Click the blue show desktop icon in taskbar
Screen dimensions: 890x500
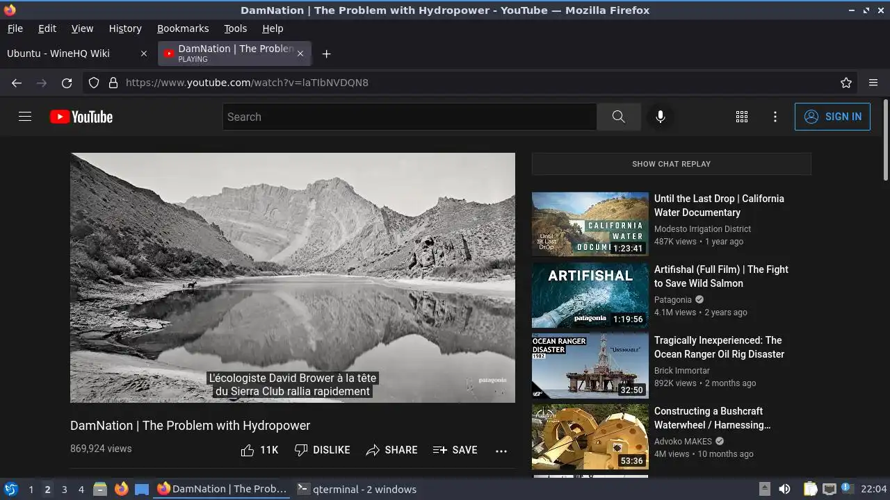[x=142, y=489]
